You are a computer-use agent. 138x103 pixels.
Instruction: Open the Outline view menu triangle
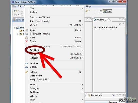click(123, 23)
